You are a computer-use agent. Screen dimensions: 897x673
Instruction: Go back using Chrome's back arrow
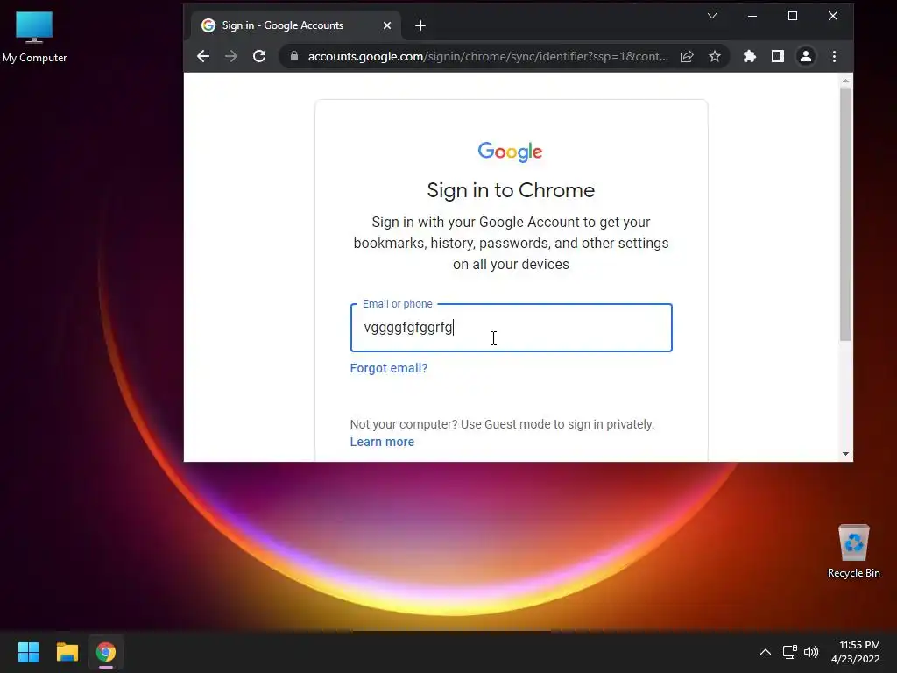coord(203,56)
